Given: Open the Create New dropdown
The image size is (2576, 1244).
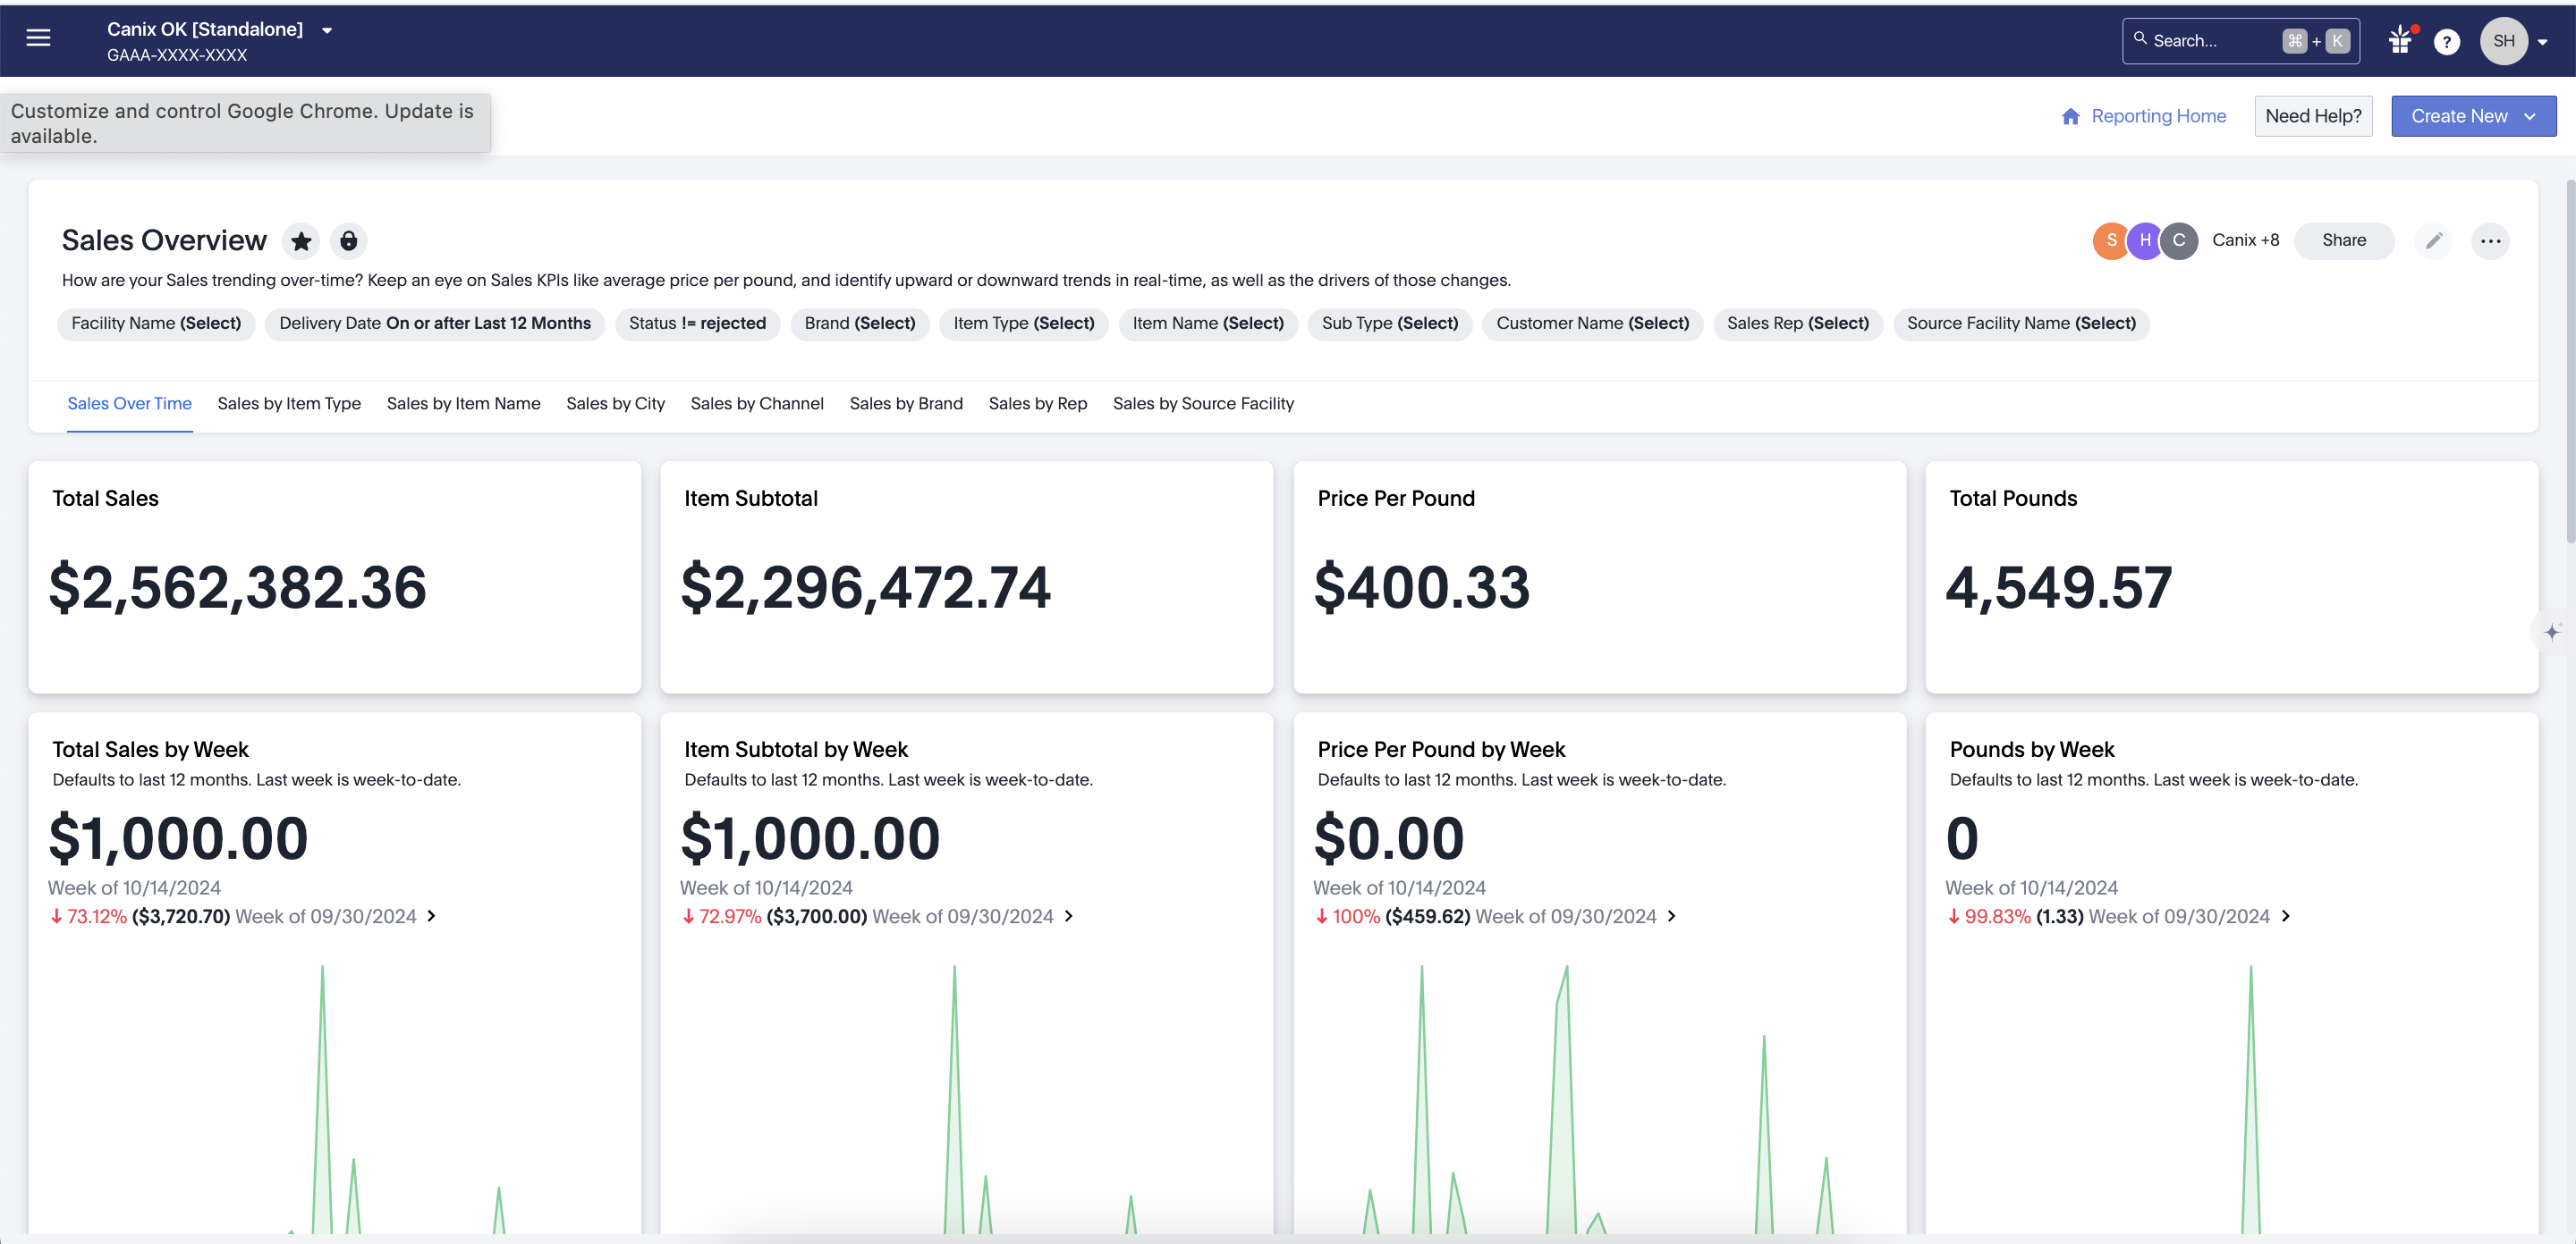Looking at the screenshot, I should (x=2473, y=117).
